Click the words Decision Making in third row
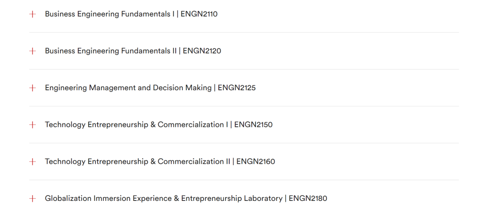The image size is (477, 215). coord(182,88)
